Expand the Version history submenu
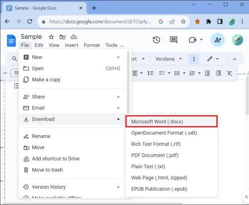Viewport: 249px width, 205px height. click(72, 187)
